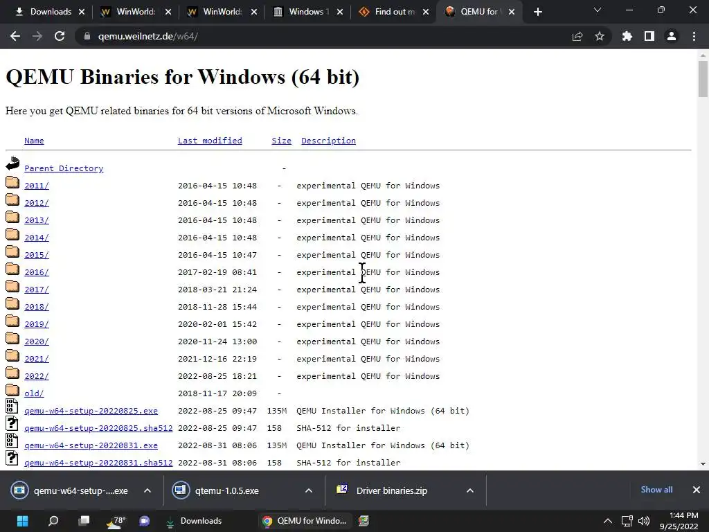Download qemu-w64-setup-20220831.exe link
This screenshot has width=709, height=532.
click(x=91, y=445)
